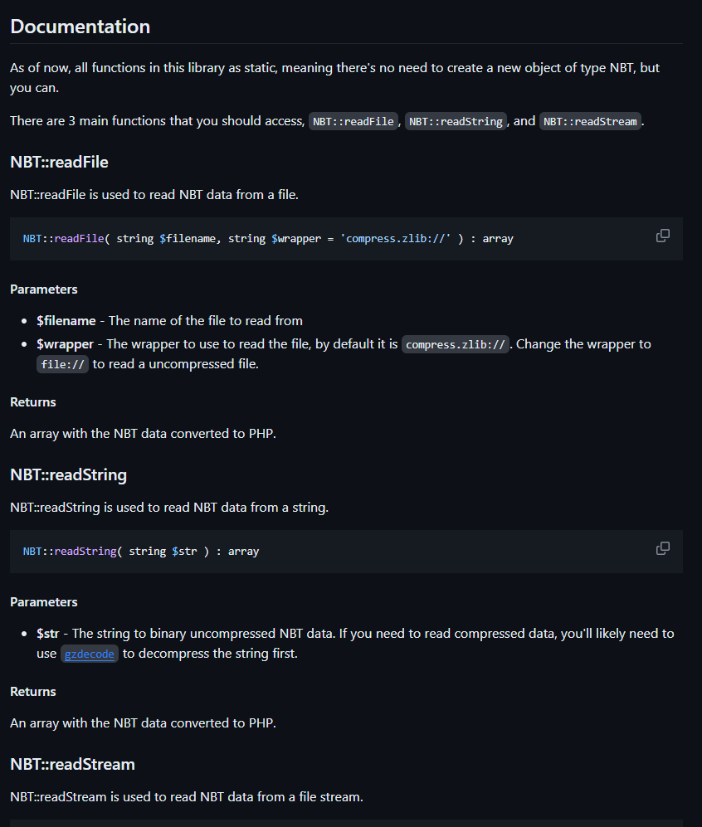The image size is (702, 827).
Task: Open the gzdecode link
Action: pos(89,654)
